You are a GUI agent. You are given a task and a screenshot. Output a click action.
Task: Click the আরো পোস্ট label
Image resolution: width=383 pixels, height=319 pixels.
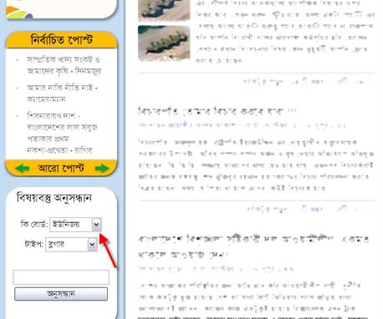[61, 168]
